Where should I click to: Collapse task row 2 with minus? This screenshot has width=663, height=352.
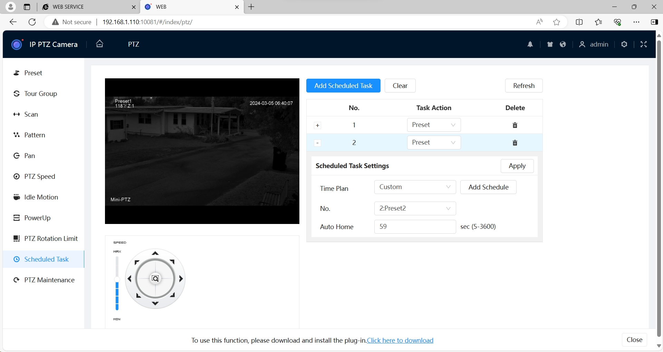(x=317, y=143)
